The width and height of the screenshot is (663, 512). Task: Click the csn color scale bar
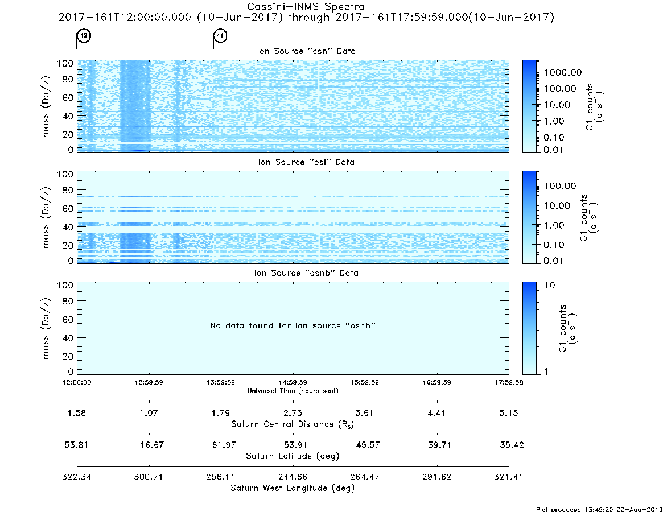529,106
